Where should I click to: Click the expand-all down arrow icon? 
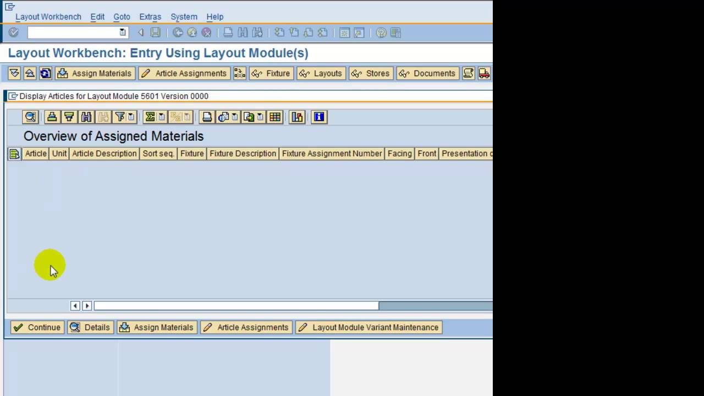(x=15, y=73)
